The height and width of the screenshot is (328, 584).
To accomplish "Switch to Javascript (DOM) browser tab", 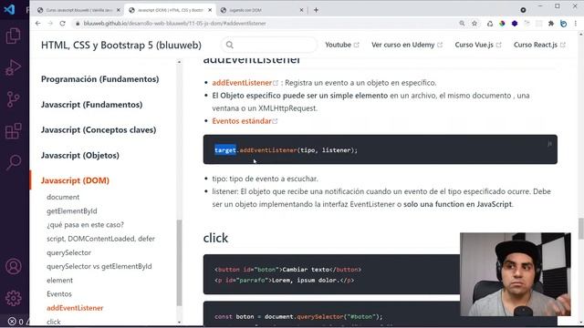I will (171, 10).
